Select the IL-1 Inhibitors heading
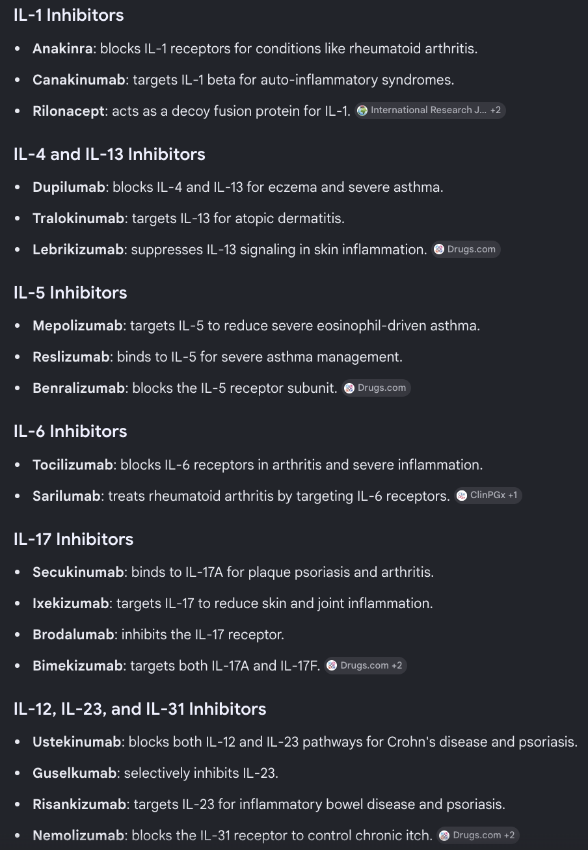Image resolution: width=588 pixels, height=850 pixels. (x=69, y=15)
